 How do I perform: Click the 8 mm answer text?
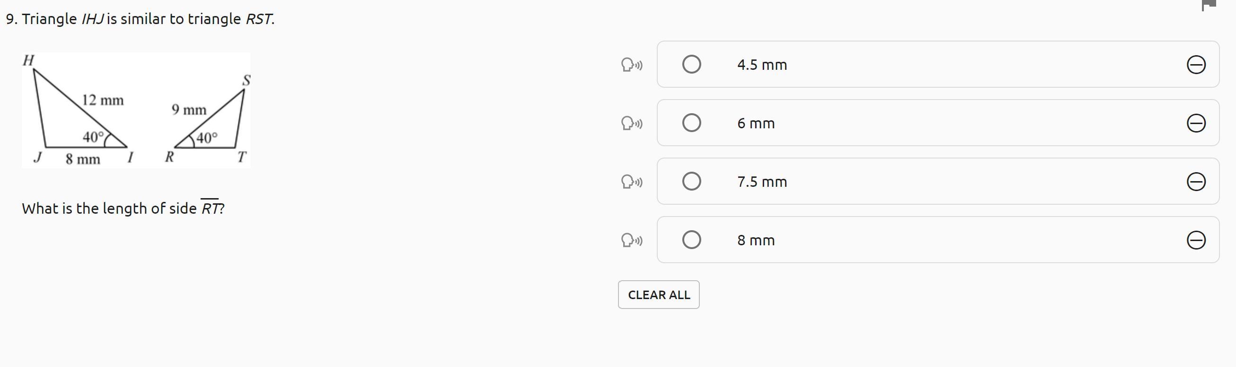coord(756,240)
